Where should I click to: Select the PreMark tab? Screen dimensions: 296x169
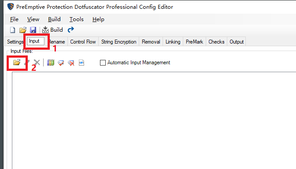coord(194,42)
